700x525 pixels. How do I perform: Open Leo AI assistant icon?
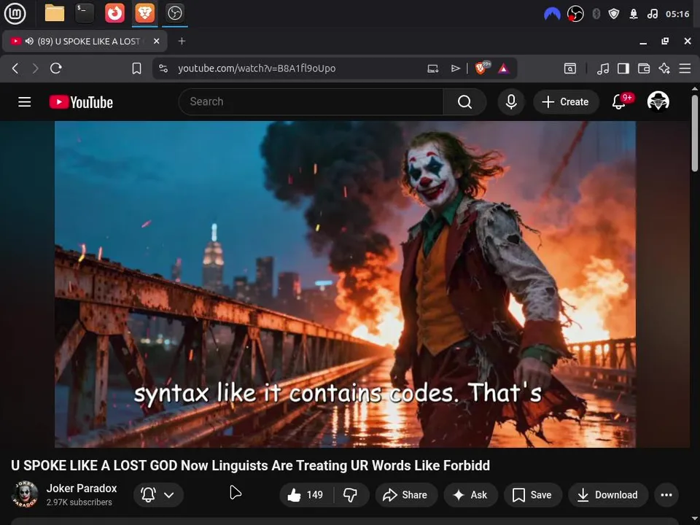[x=664, y=69]
